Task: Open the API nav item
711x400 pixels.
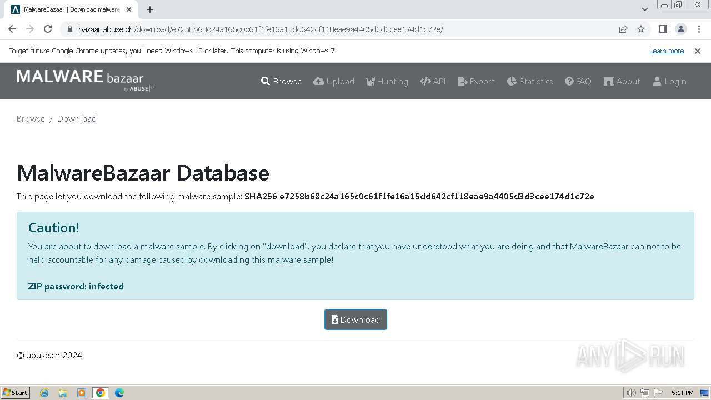Action: tap(433, 81)
